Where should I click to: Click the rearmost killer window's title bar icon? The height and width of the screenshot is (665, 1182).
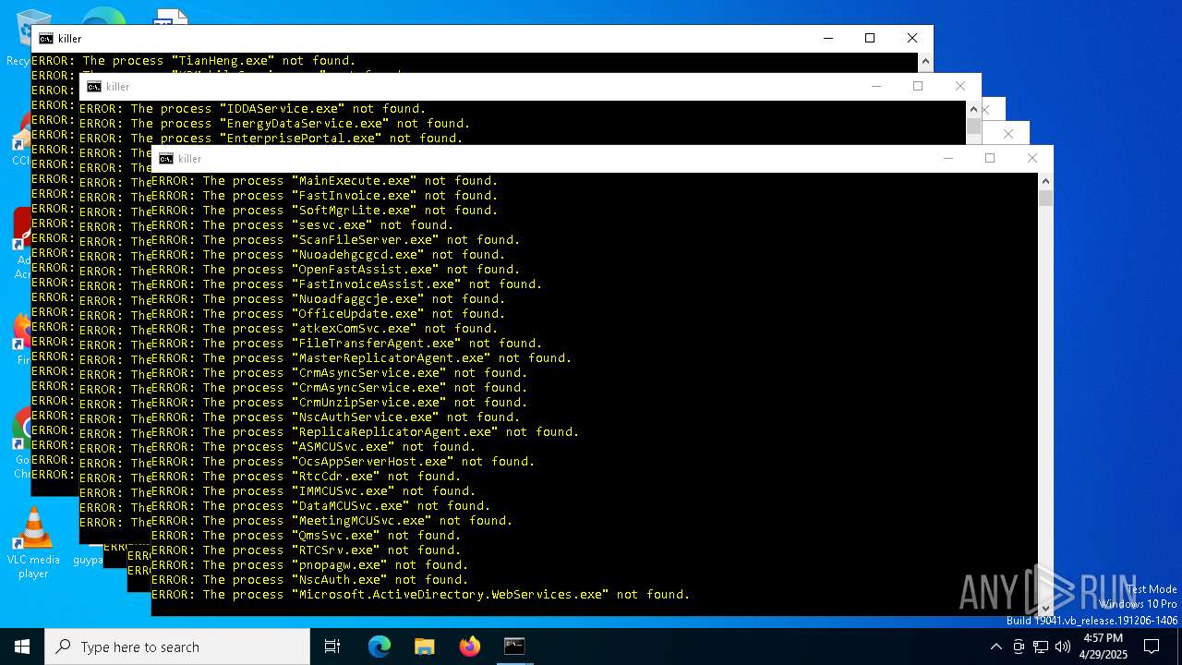[45, 39]
